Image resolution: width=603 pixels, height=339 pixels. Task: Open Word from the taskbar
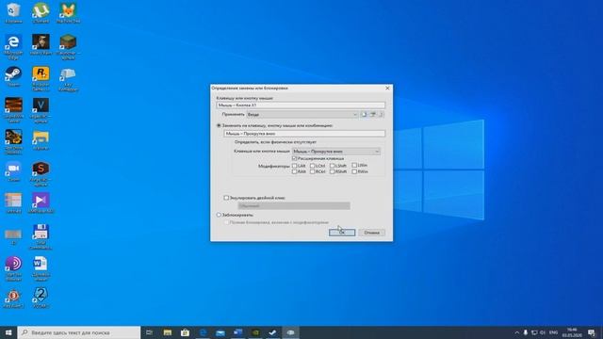click(x=238, y=332)
